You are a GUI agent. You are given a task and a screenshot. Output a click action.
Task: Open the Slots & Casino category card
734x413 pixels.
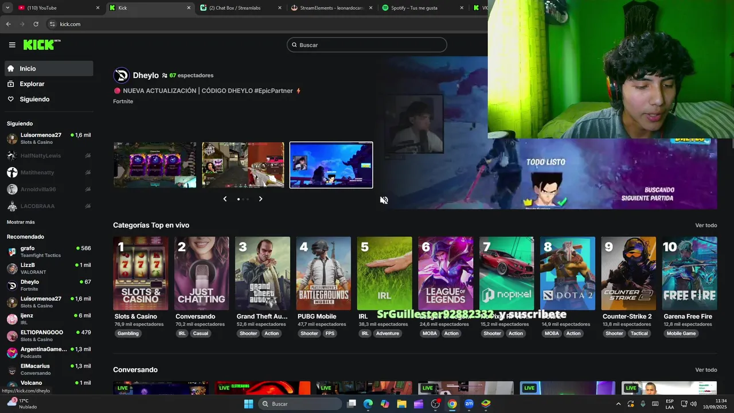[x=140, y=274]
